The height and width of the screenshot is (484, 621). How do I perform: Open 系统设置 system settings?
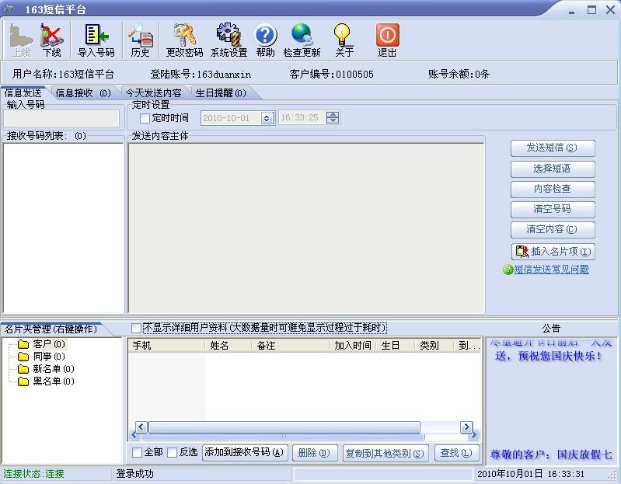(x=229, y=40)
